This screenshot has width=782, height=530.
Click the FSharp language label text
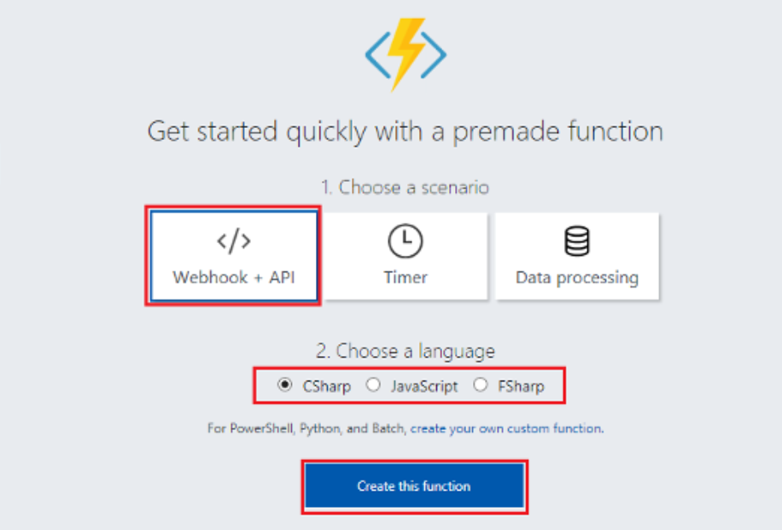click(x=521, y=387)
